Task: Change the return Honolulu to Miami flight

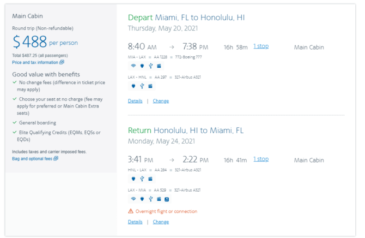Action: point(161,222)
